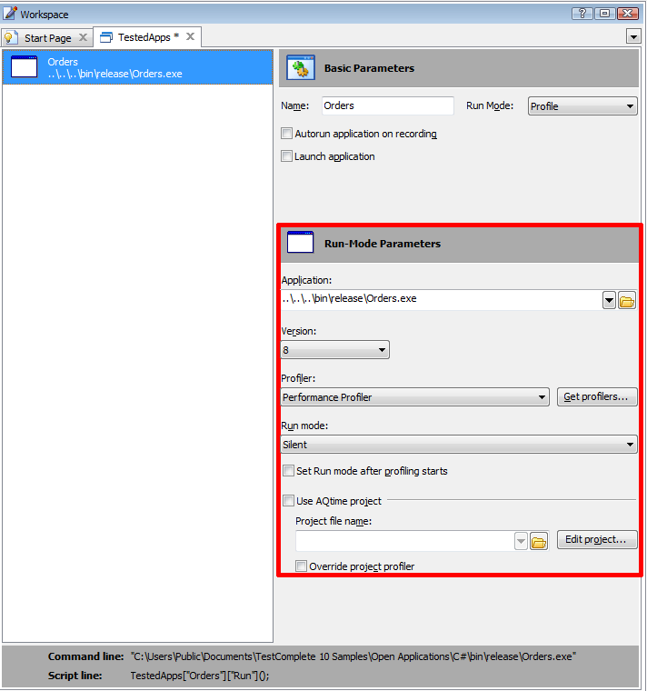This screenshot has height=691, width=647.
Task: Click the Basic Parameters heading
Action: [x=369, y=68]
